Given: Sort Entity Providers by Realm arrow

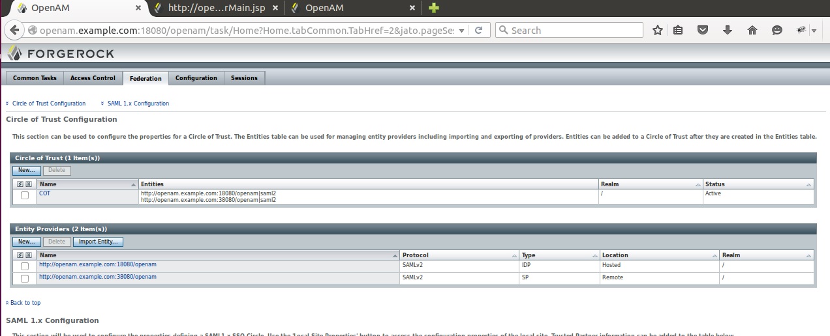Looking at the screenshot, I should pyautogui.click(x=809, y=256).
